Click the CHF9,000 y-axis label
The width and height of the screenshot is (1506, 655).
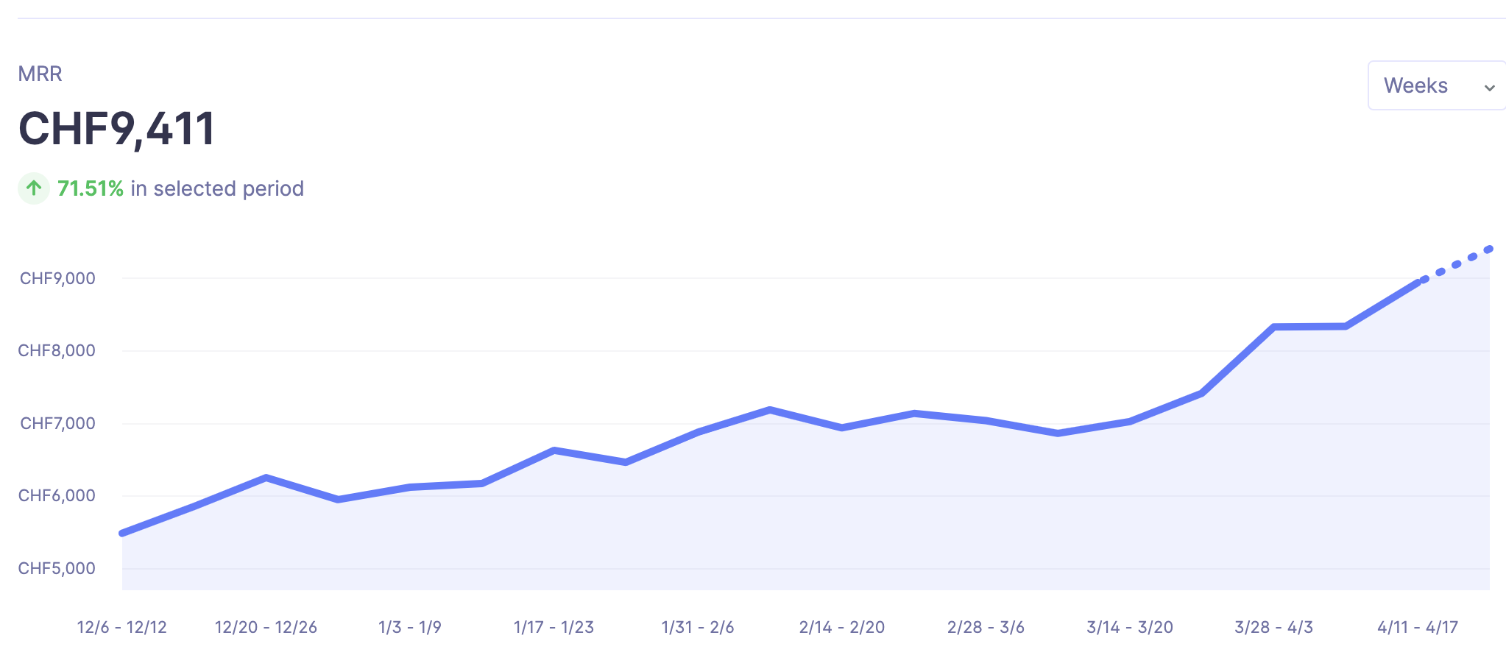57,278
